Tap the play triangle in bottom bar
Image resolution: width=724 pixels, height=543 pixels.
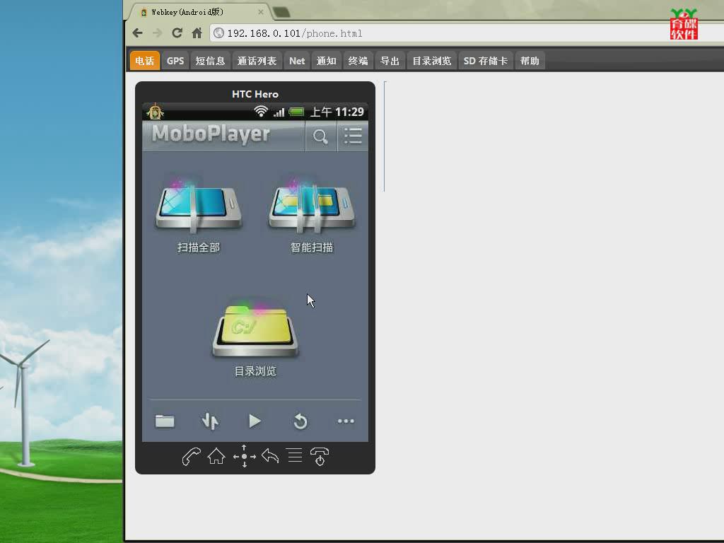point(255,421)
